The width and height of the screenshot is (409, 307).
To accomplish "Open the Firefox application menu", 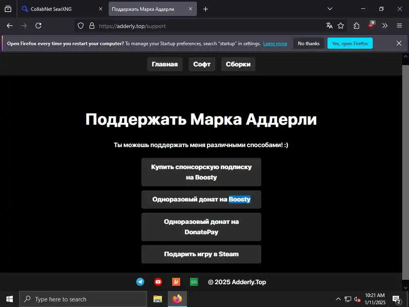I will click(399, 26).
